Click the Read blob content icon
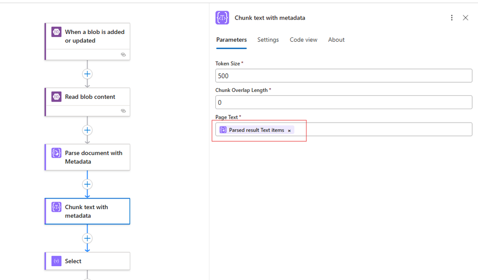This screenshot has height=280, width=478. [x=56, y=97]
